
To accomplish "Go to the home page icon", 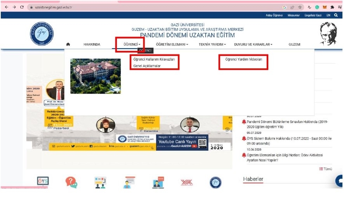I will coord(68,44).
